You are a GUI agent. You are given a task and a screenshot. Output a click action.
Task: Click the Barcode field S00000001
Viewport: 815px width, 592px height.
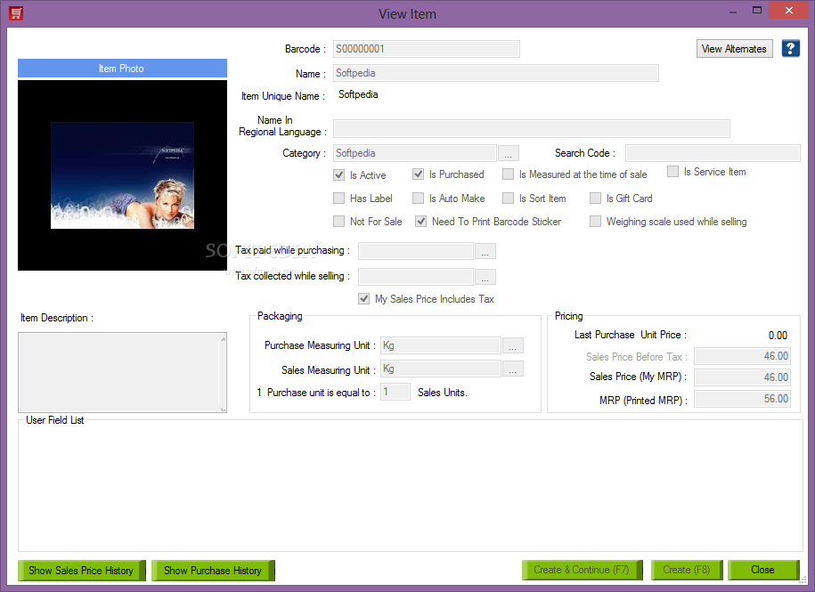tap(427, 49)
